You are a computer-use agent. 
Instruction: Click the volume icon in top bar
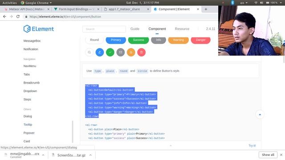tap(261, 3)
